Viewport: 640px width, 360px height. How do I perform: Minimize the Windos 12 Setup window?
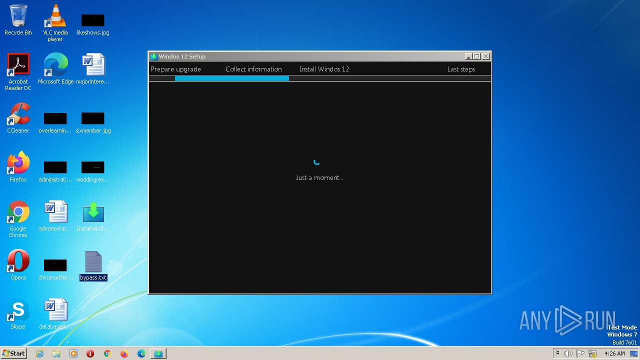click(x=468, y=56)
